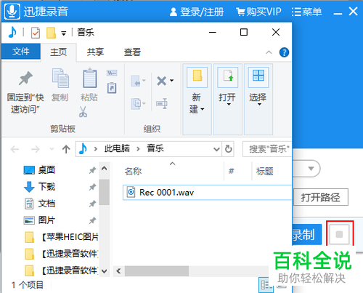Open recent locations dropdown chevron

pyautogui.click(x=52, y=148)
